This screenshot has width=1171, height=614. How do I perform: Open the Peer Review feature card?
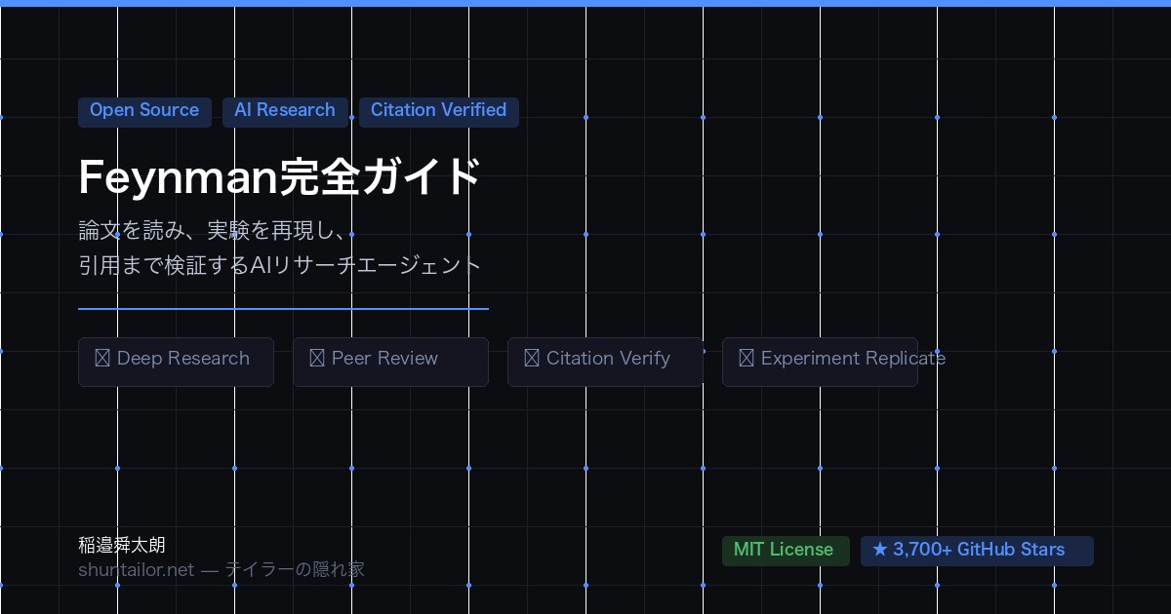390,362
